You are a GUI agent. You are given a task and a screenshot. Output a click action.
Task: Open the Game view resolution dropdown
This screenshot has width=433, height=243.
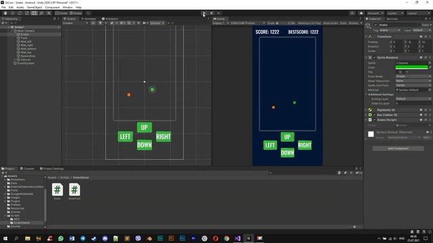click(x=248, y=23)
